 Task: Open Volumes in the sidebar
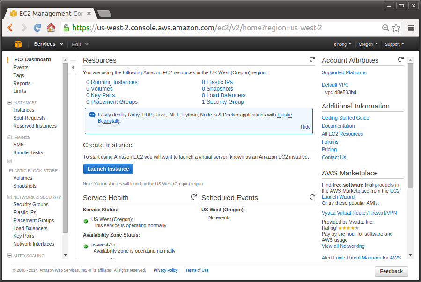[x=22, y=178]
